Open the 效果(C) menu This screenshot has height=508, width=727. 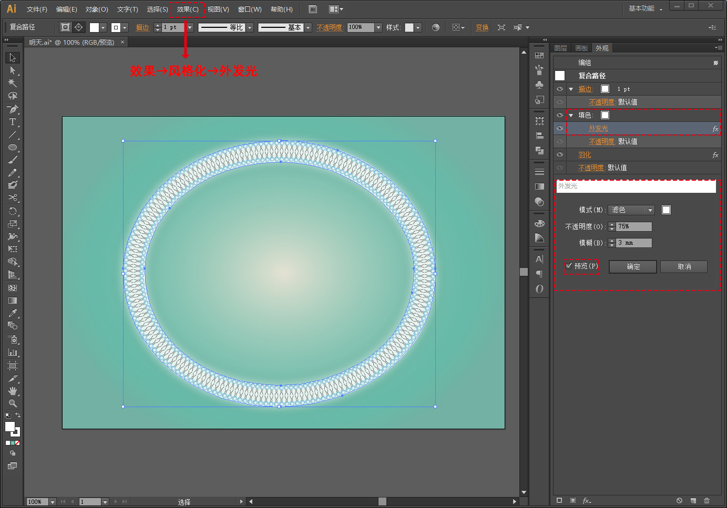(x=188, y=9)
